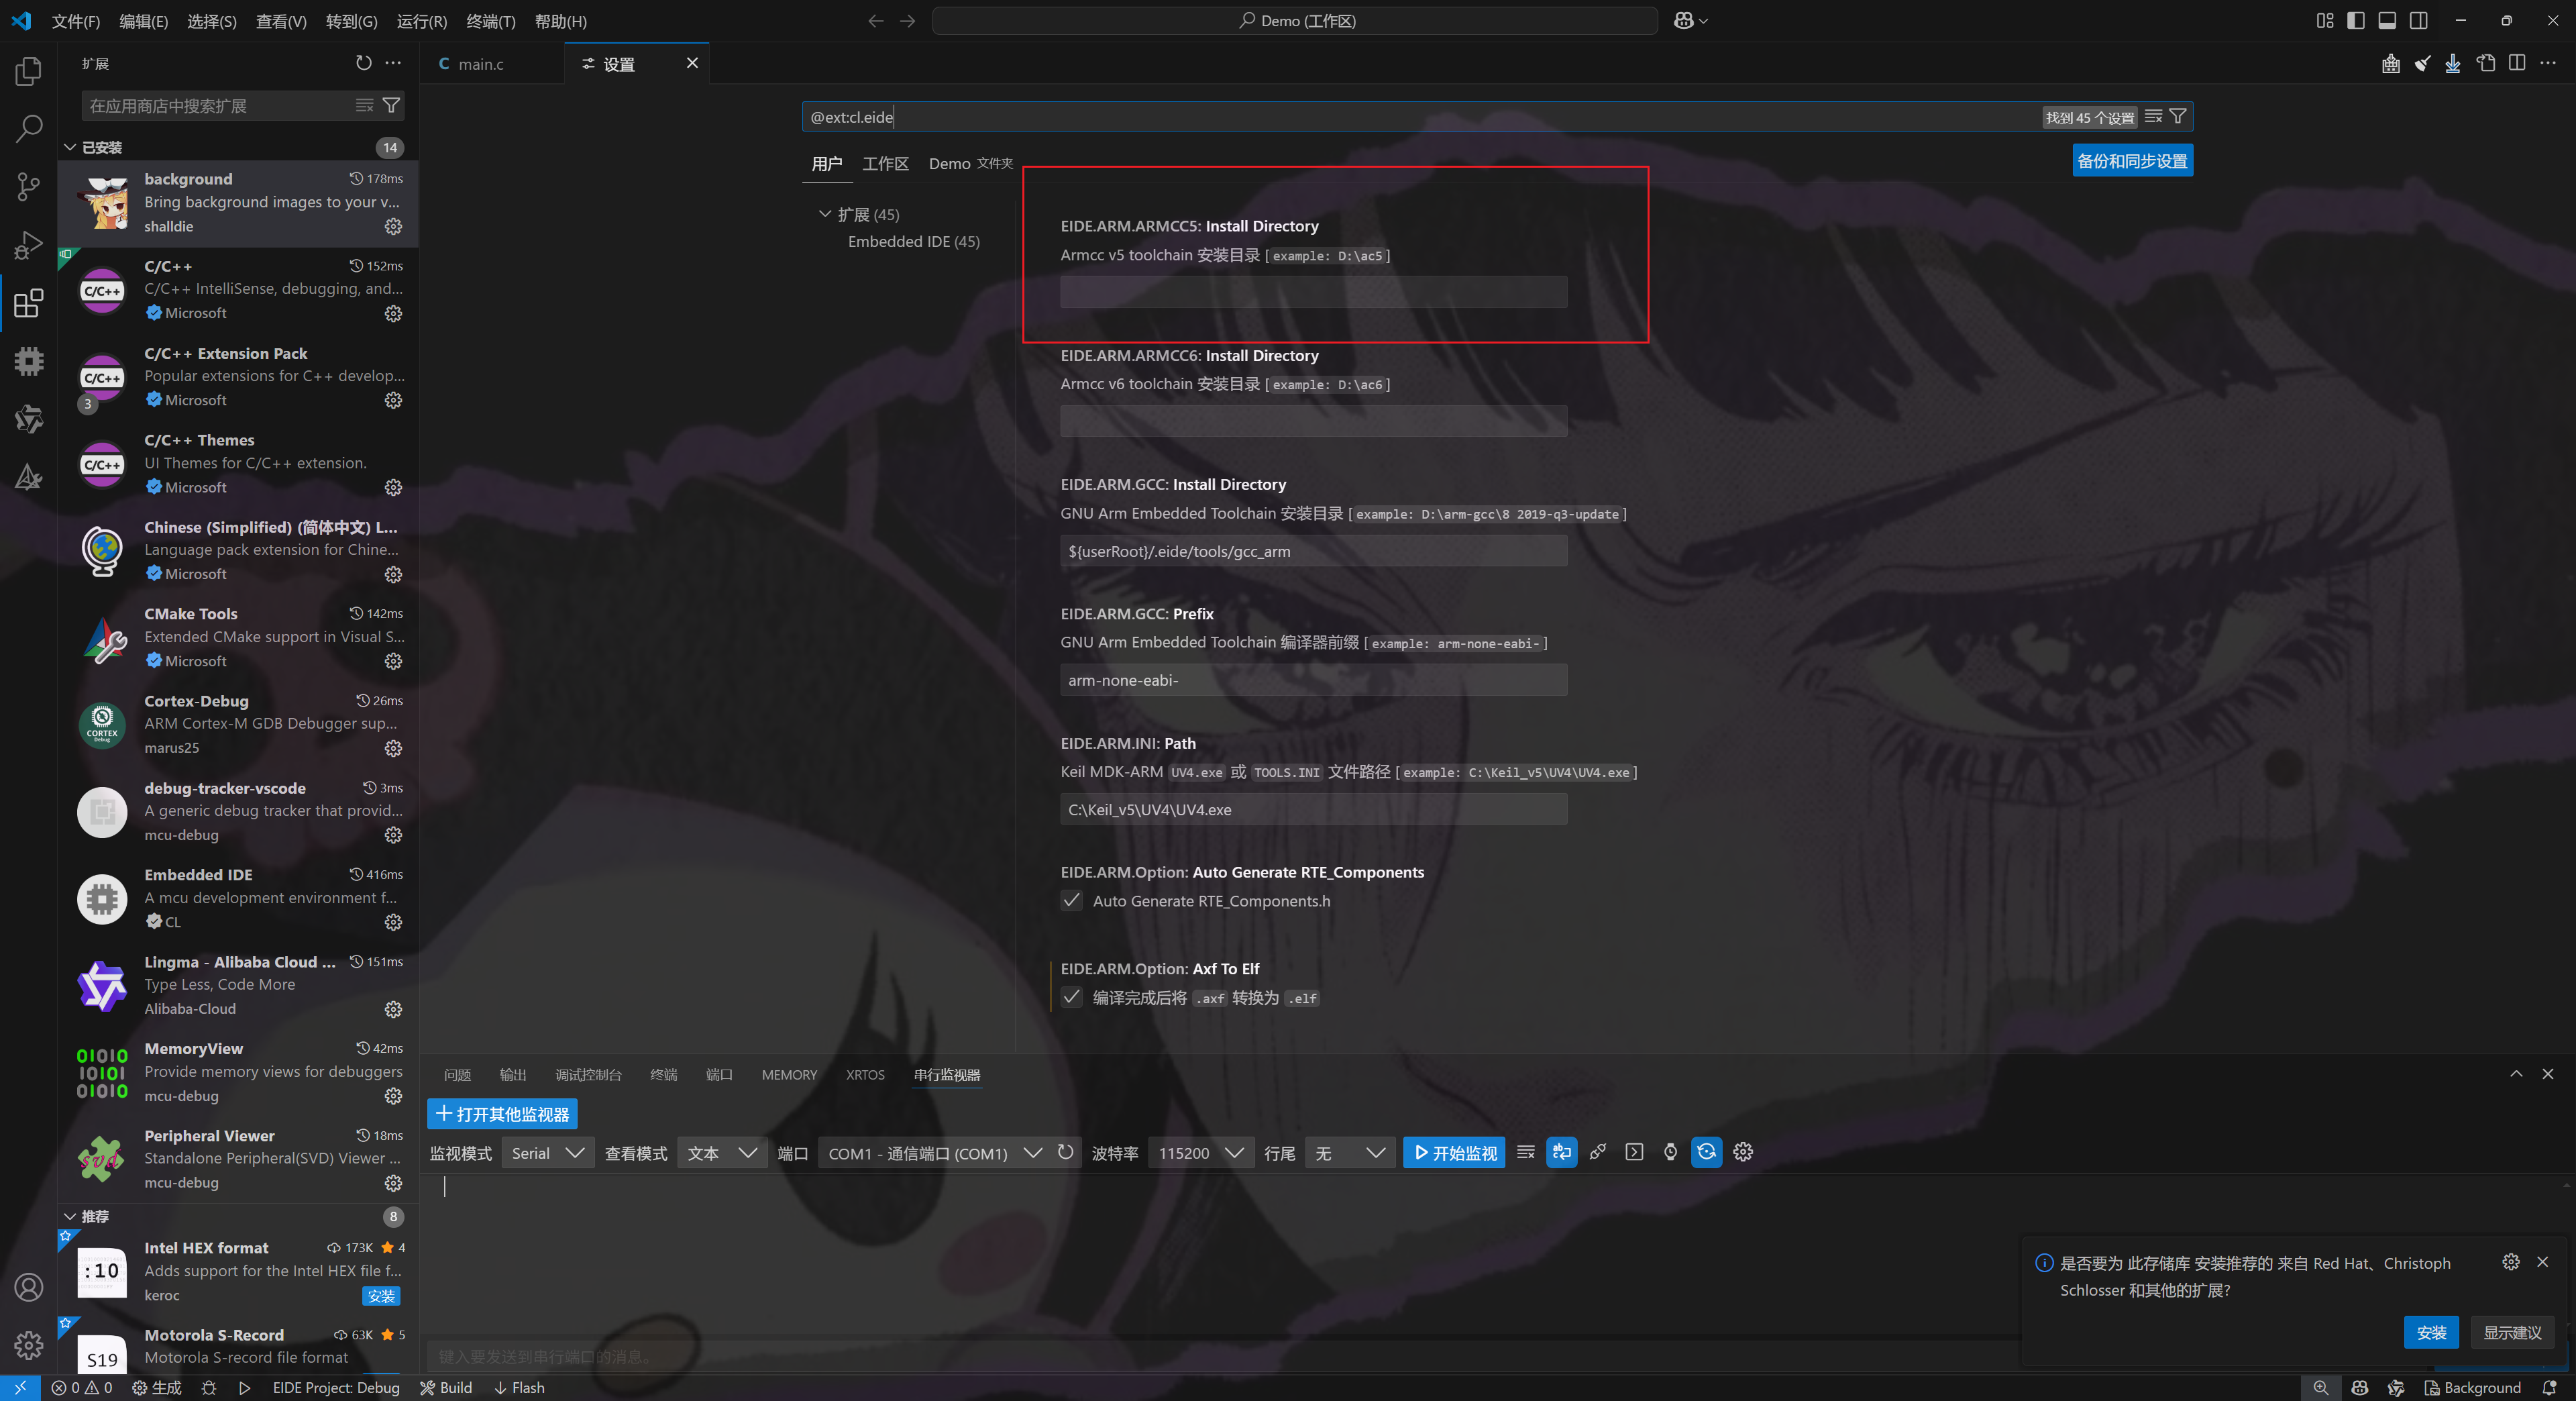Filter settings with the funnel icon
Viewport: 2576px width, 1401px height.
click(x=2177, y=117)
